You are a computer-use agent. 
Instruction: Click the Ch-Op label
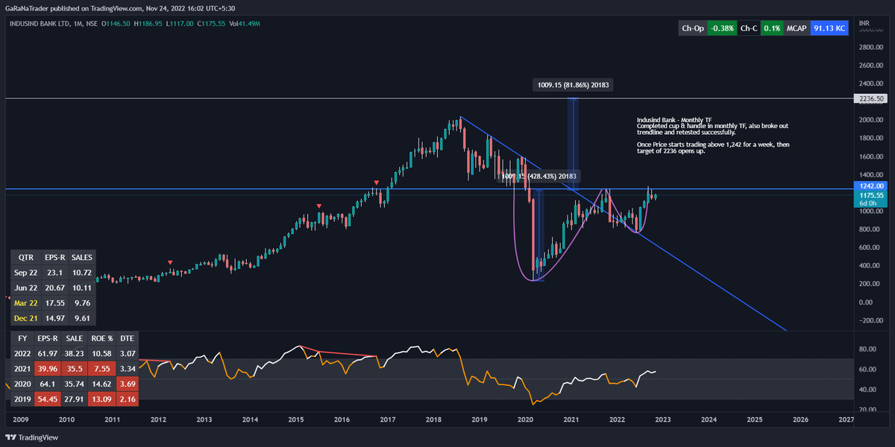click(x=692, y=28)
